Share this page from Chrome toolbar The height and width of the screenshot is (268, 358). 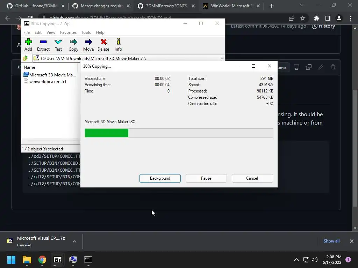pos(292,18)
